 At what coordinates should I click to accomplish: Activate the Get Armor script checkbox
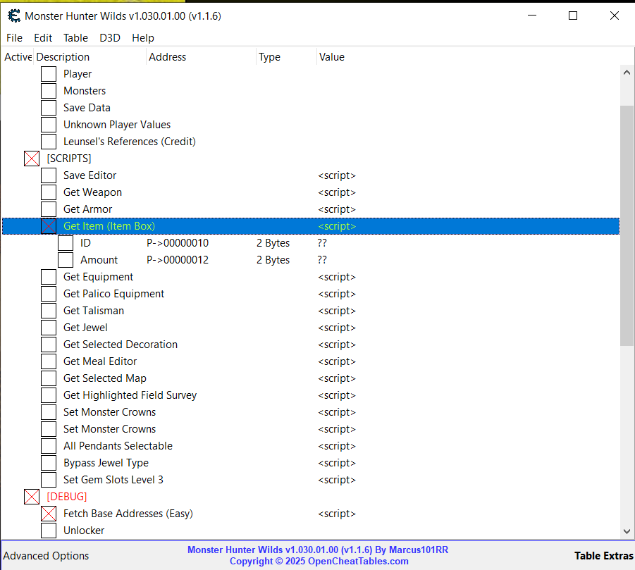[49, 209]
